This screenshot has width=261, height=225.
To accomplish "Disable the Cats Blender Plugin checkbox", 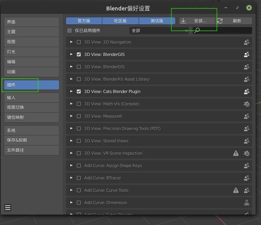I will tap(79, 91).
